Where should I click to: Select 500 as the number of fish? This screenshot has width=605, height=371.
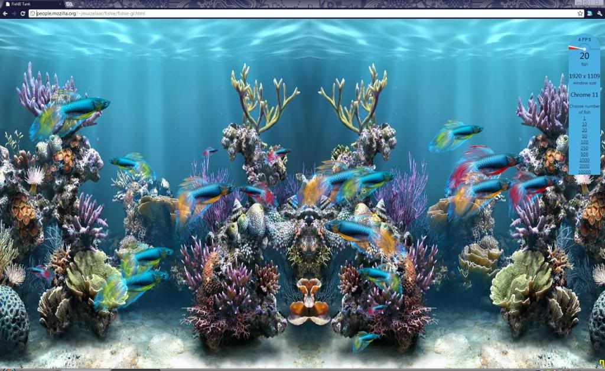pyautogui.click(x=584, y=154)
